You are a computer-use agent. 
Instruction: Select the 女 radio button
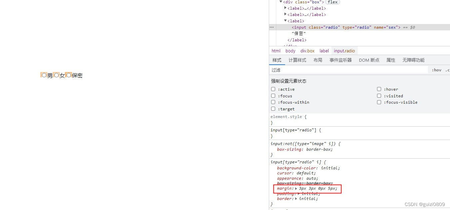[x=56, y=75]
